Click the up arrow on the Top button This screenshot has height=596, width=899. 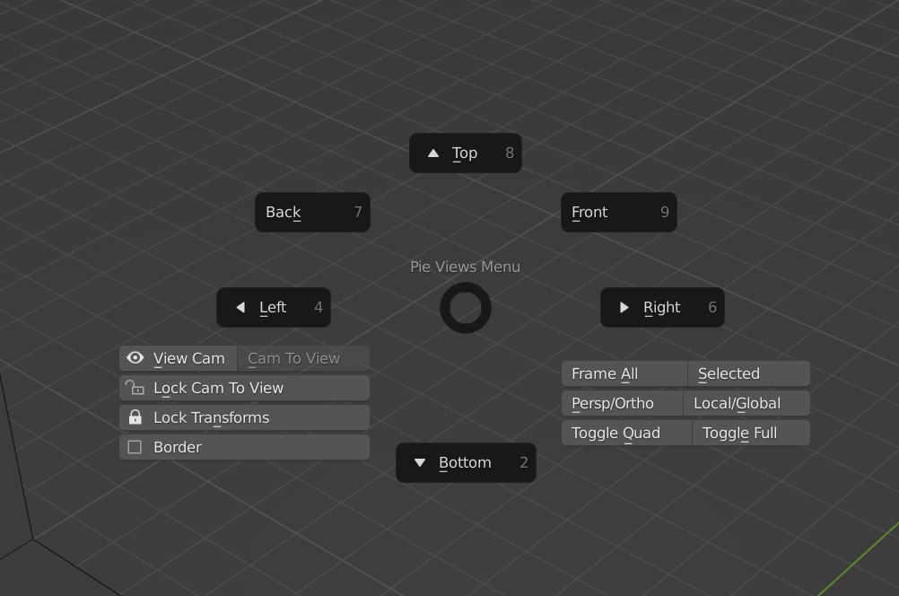pos(432,153)
